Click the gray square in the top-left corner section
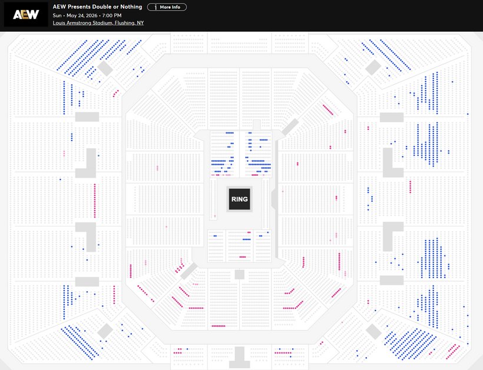483x370 pixels. (105, 68)
